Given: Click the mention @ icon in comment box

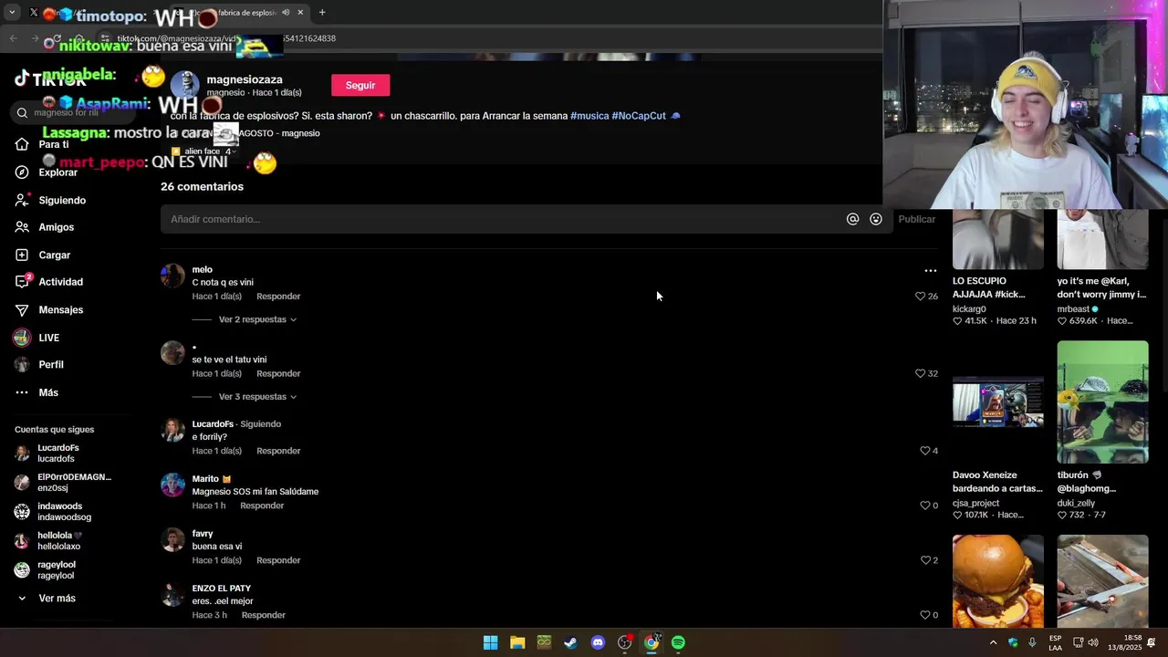Looking at the screenshot, I should (852, 219).
